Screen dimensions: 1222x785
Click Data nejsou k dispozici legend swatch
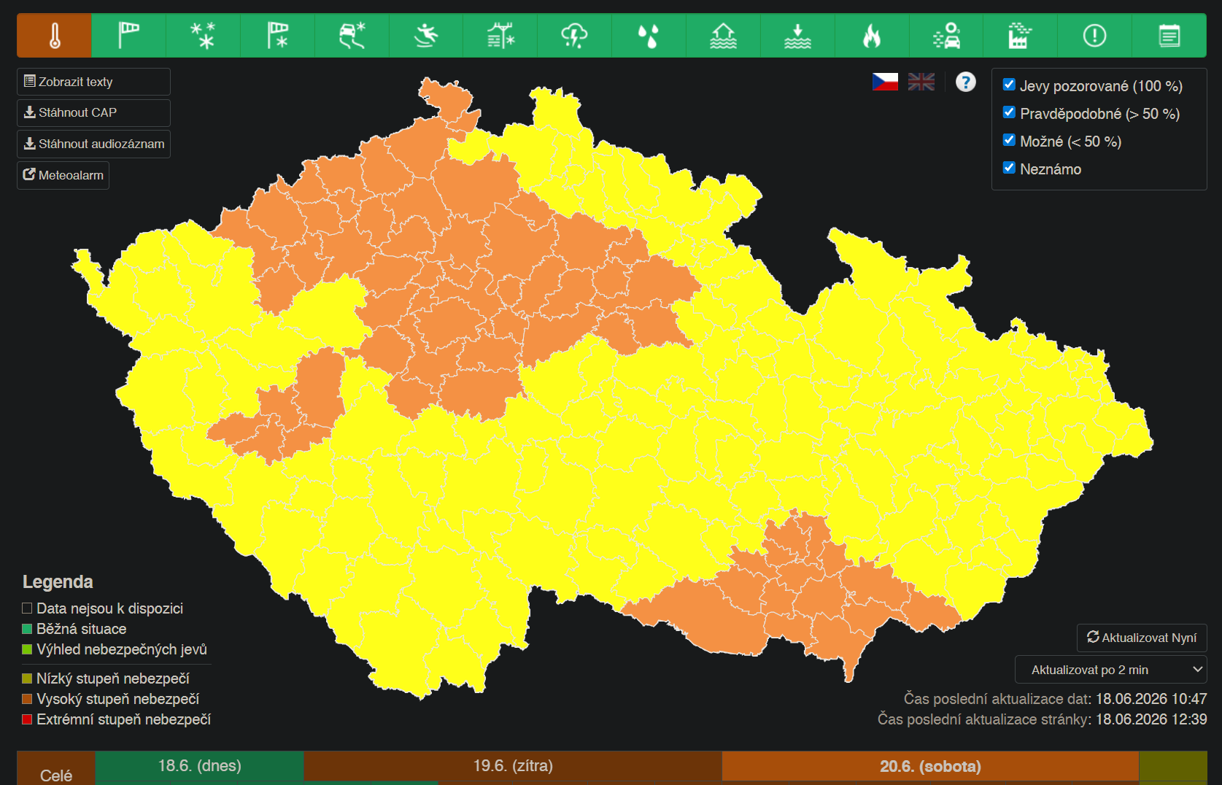27,608
